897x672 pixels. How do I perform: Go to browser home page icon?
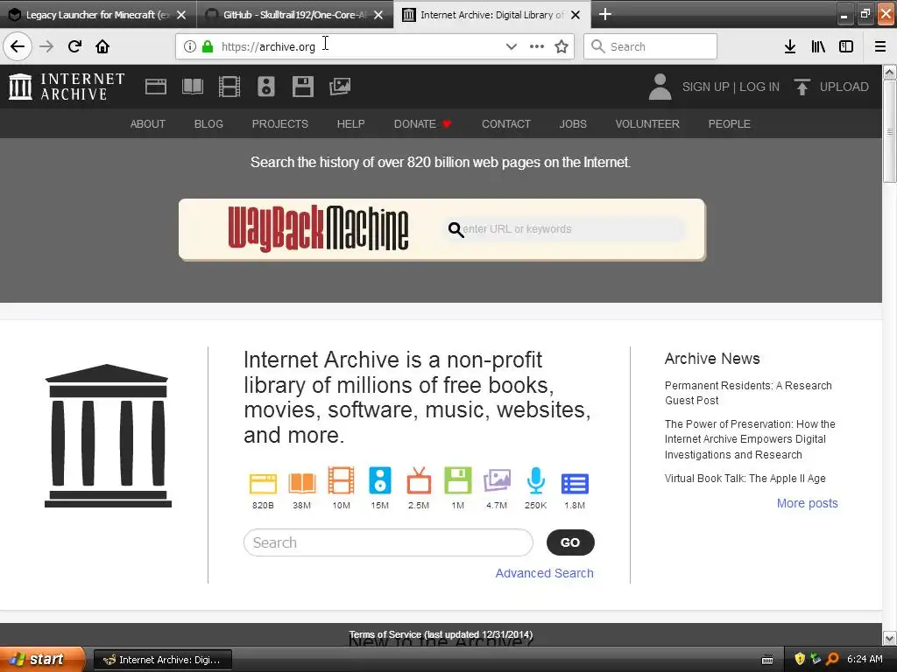[102, 46]
